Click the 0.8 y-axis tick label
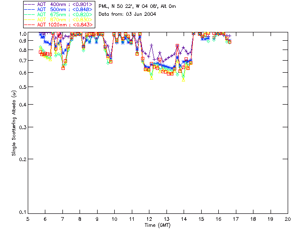 coord(23,50)
